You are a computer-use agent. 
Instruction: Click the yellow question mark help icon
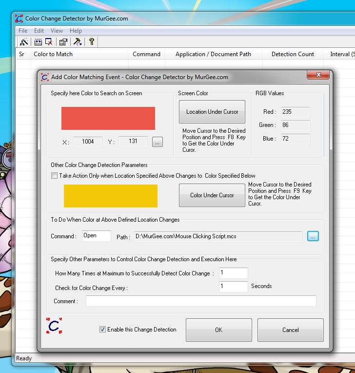point(92,41)
